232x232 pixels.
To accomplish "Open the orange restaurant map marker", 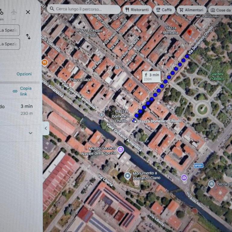I will pos(45,63).
